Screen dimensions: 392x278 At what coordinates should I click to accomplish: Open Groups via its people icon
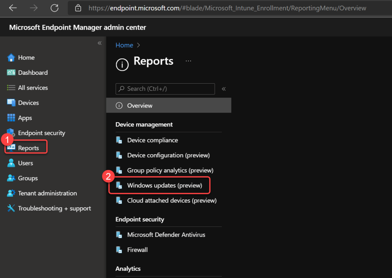pos(11,178)
